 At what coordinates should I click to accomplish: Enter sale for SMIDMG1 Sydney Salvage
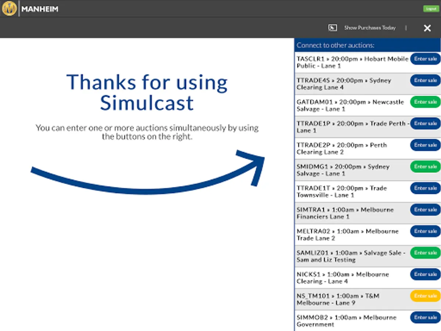click(425, 167)
